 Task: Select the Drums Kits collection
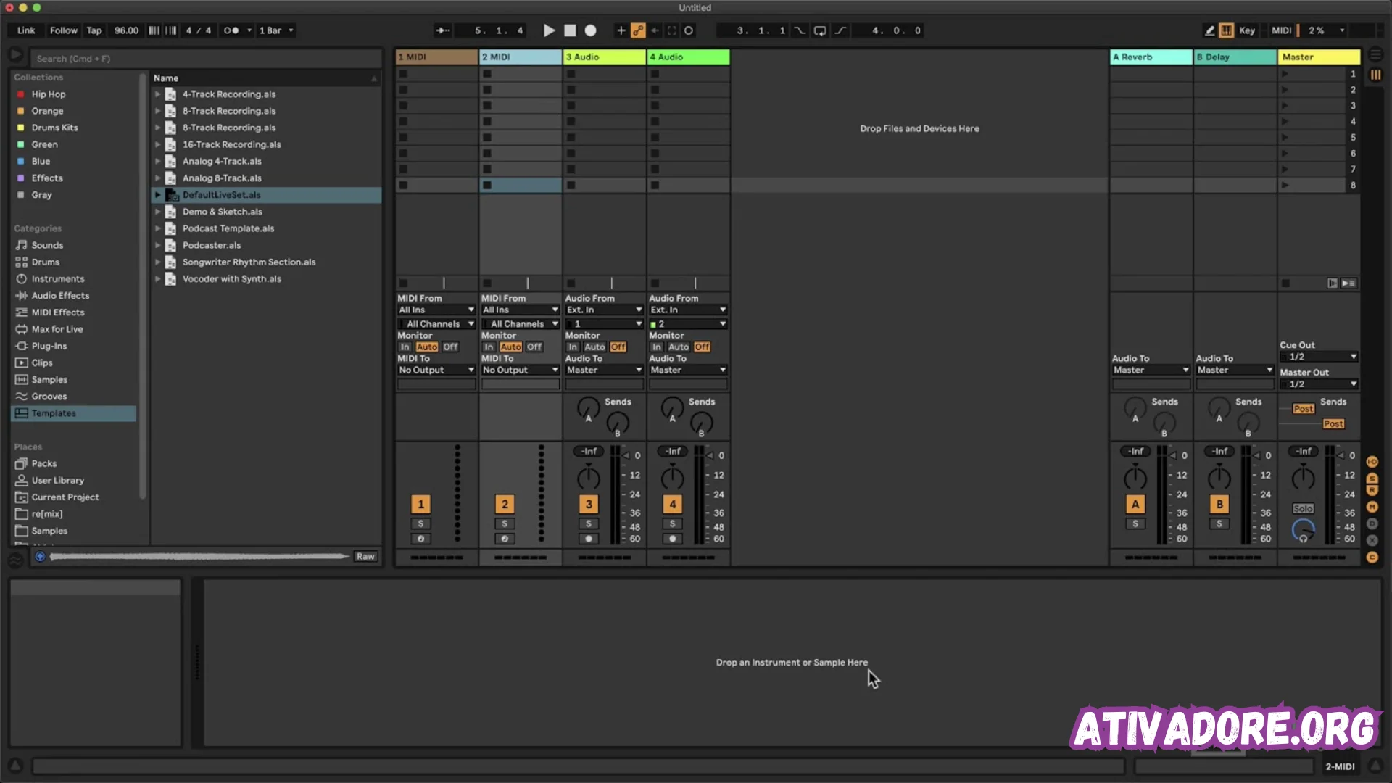(54, 128)
